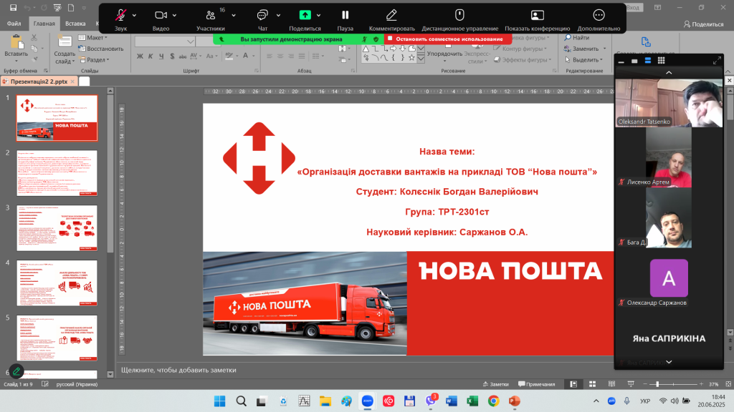The width and height of the screenshot is (734, 412).
Task: Switch Zoom video panel to gallery grid view
Action: pyautogui.click(x=661, y=60)
